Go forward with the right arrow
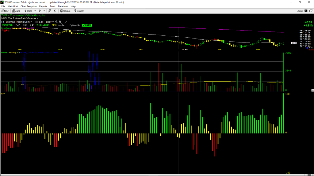314x176 pixels. click(40, 11)
